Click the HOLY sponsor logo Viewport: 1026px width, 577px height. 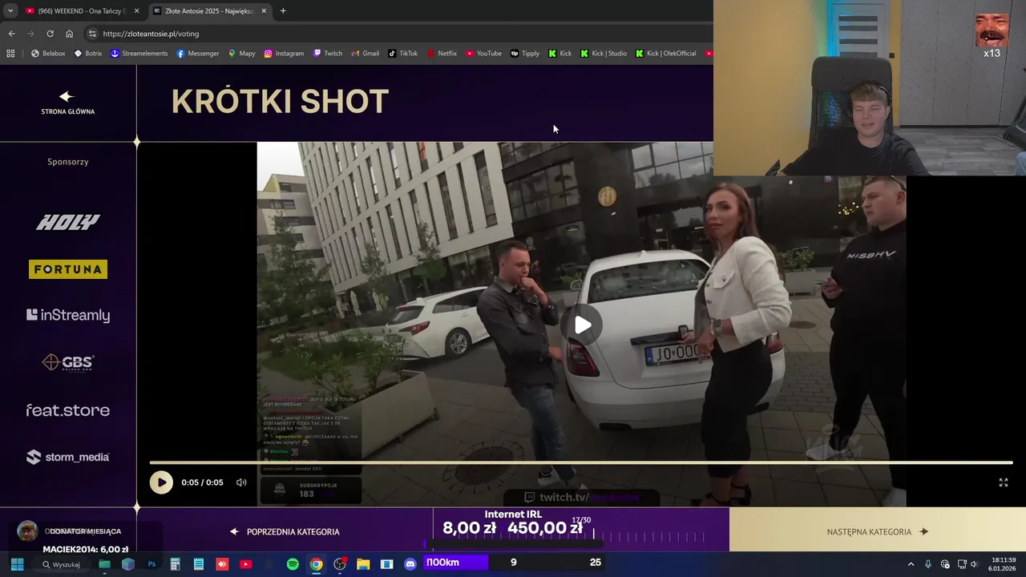pyautogui.click(x=67, y=222)
